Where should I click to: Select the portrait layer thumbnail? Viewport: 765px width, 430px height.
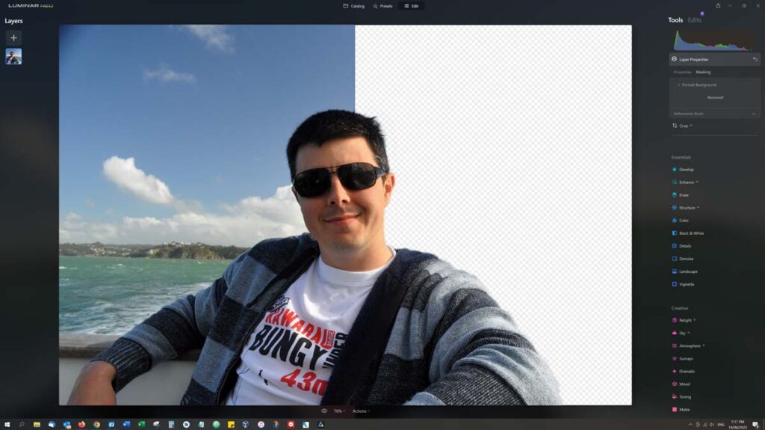coord(13,57)
